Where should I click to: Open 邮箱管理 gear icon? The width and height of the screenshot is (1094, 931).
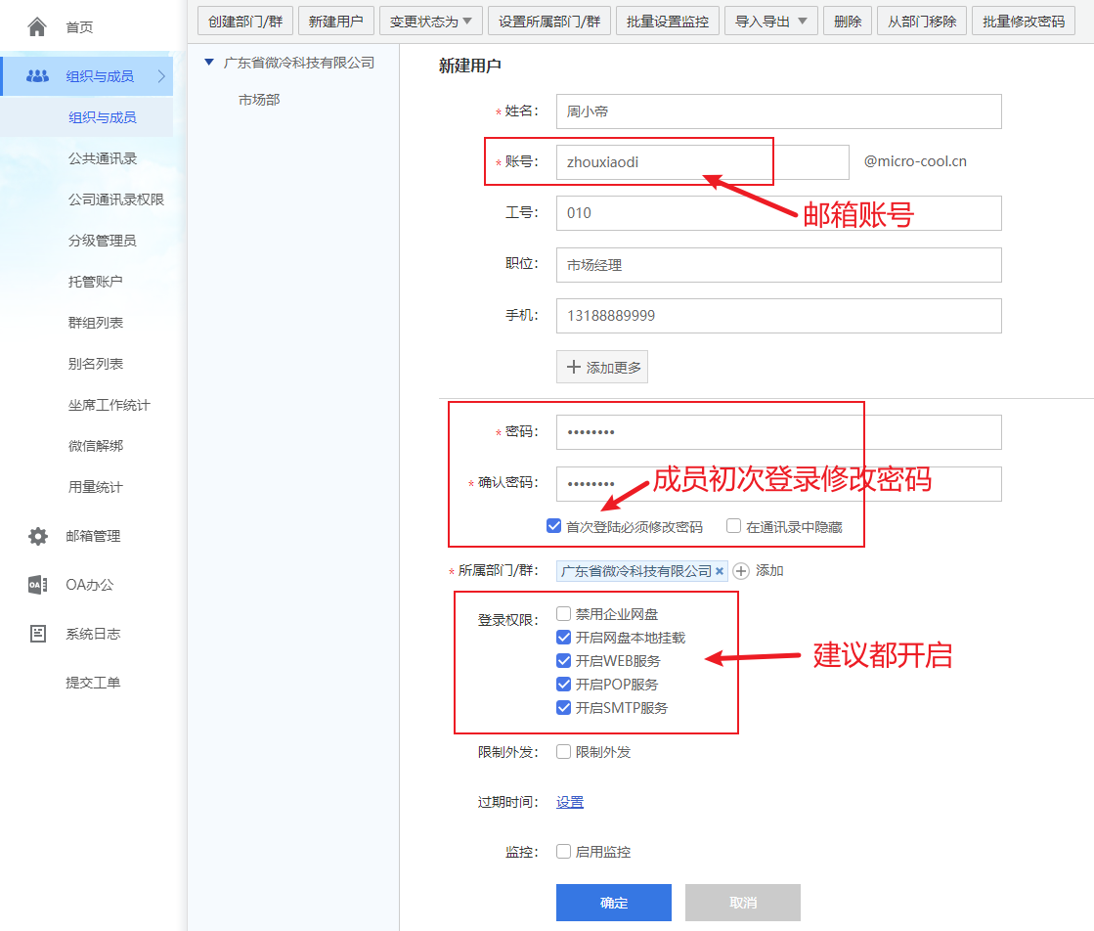pos(38,536)
